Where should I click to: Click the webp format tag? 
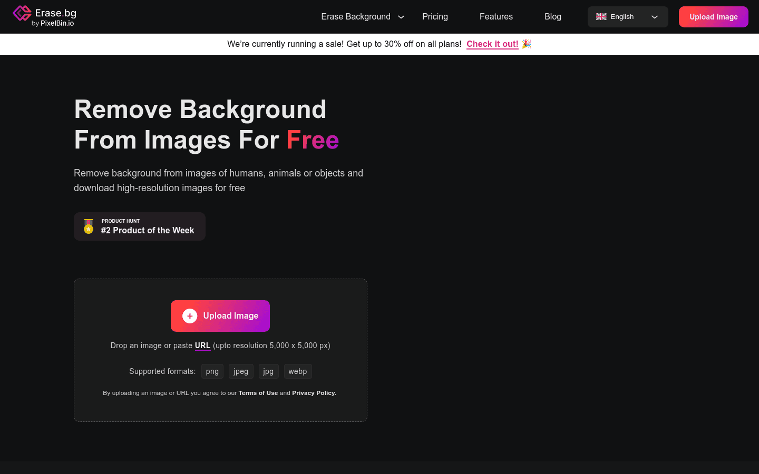point(298,371)
